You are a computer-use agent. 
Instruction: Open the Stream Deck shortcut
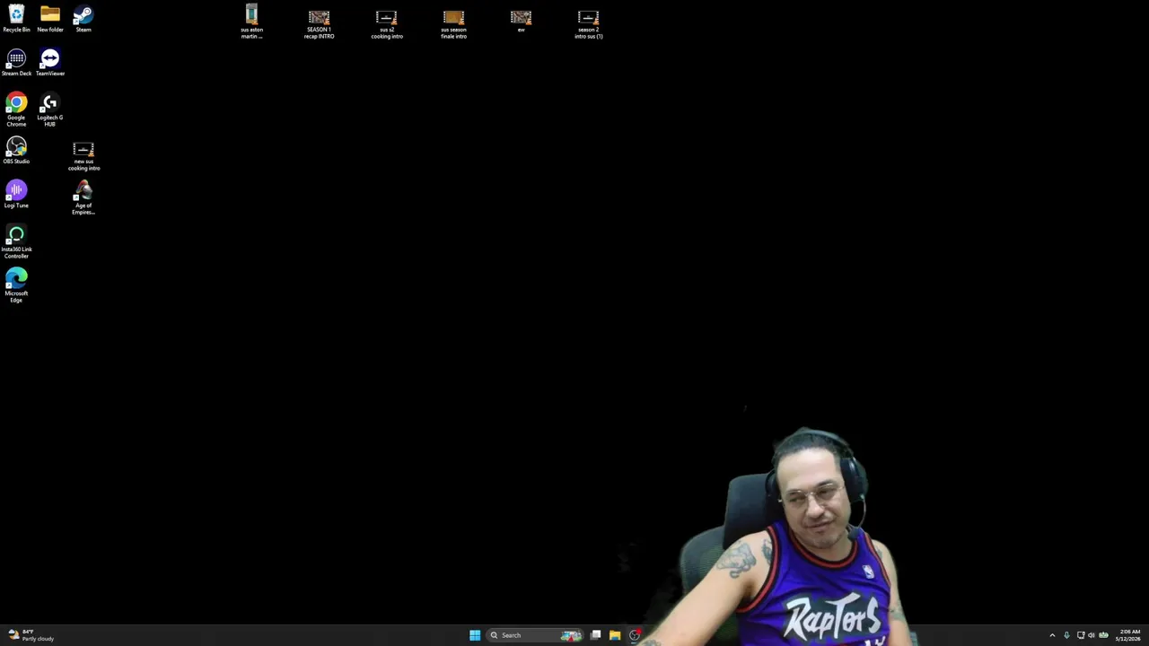coord(16,63)
